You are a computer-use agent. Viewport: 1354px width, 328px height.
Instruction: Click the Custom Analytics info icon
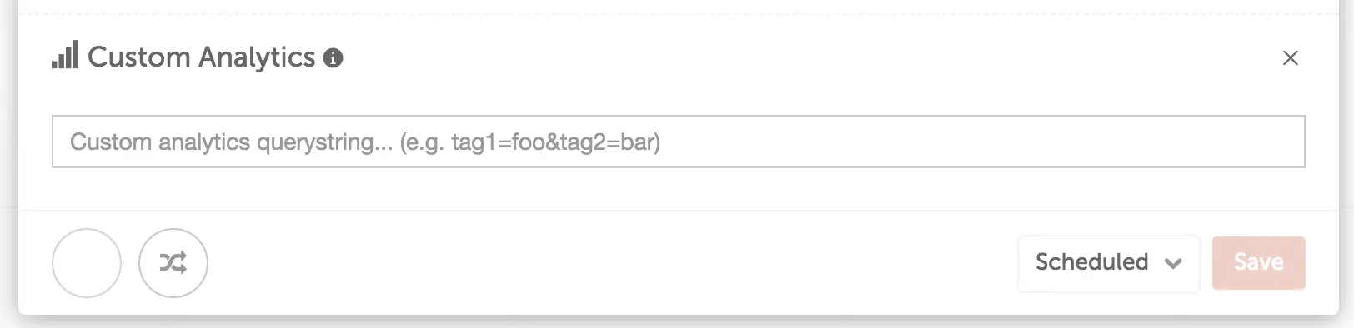point(333,57)
